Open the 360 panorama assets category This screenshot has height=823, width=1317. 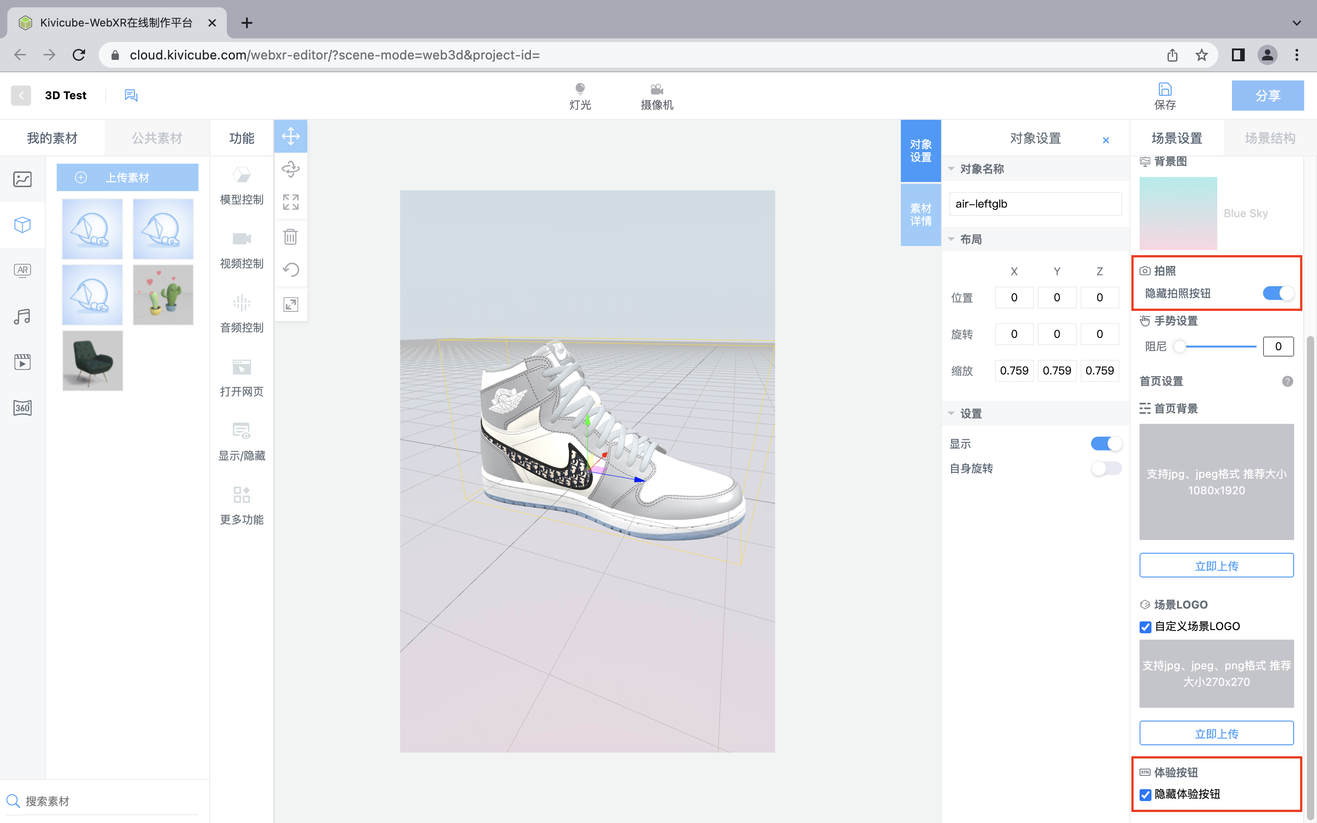pos(22,408)
